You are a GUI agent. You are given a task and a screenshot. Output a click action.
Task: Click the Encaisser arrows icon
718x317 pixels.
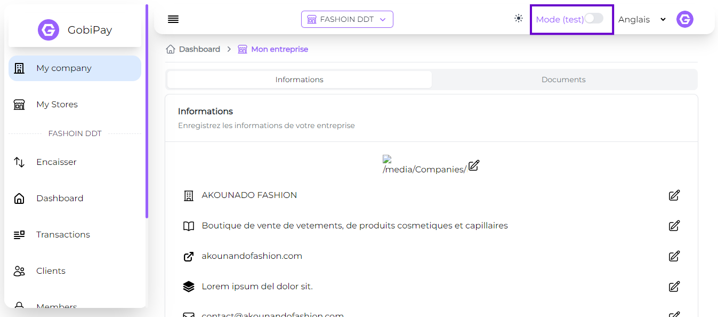pyautogui.click(x=19, y=162)
